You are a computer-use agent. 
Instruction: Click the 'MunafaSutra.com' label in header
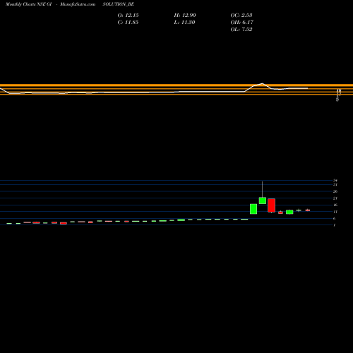pos(78,4)
